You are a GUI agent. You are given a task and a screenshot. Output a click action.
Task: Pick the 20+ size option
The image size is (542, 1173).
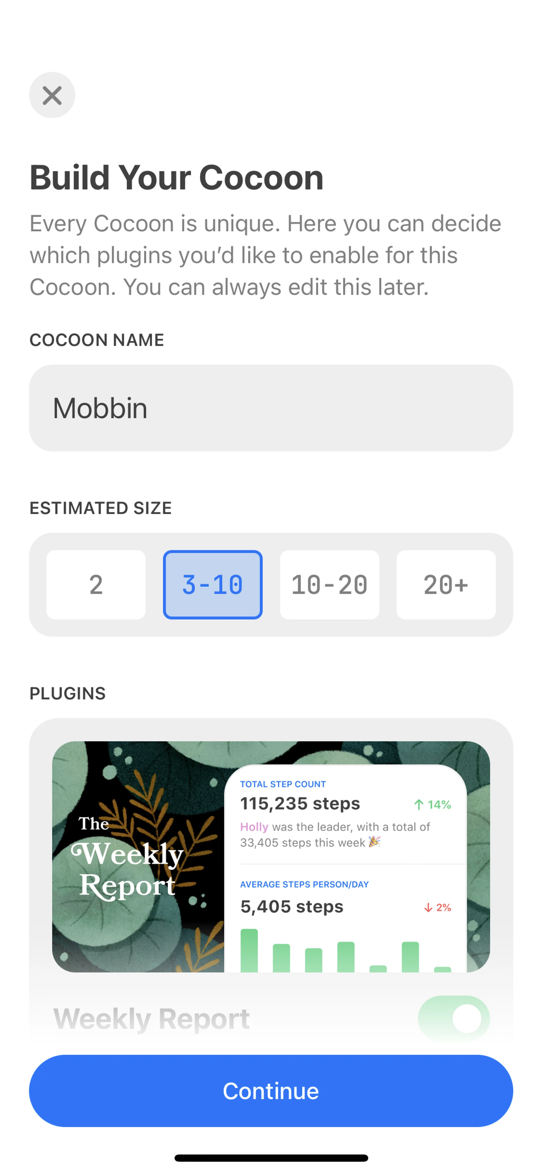pyautogui.click(x=445, y=584)
